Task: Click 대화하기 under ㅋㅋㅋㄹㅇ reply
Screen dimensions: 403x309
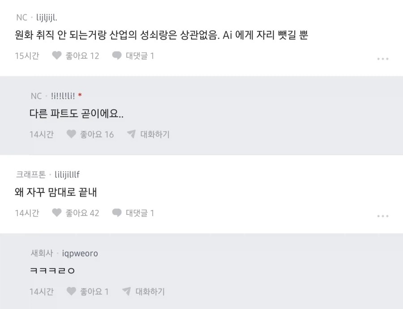Action: [x=150, y=292]
